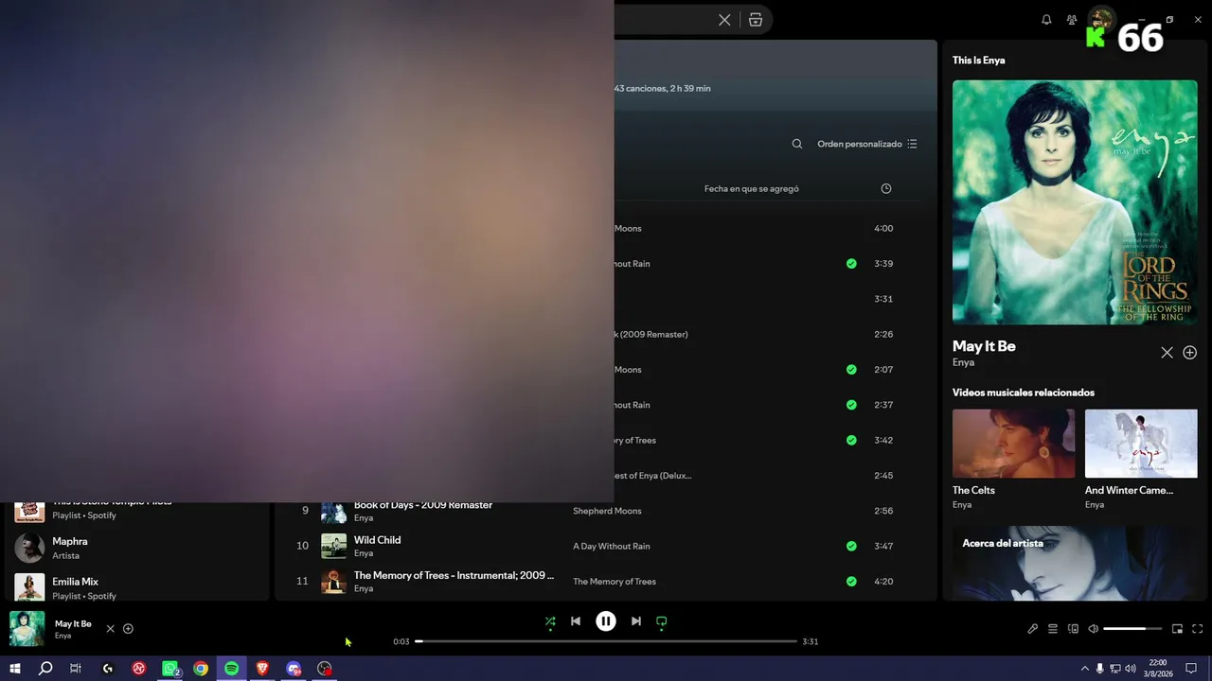Open the friend activity icon
The height and width of the screenshot is (681, 1212).
click(x=1072, y=20)
